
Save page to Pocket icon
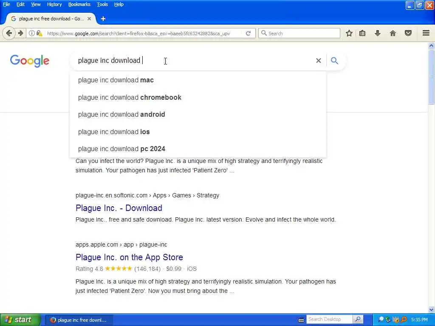click(x=408, y=33)
